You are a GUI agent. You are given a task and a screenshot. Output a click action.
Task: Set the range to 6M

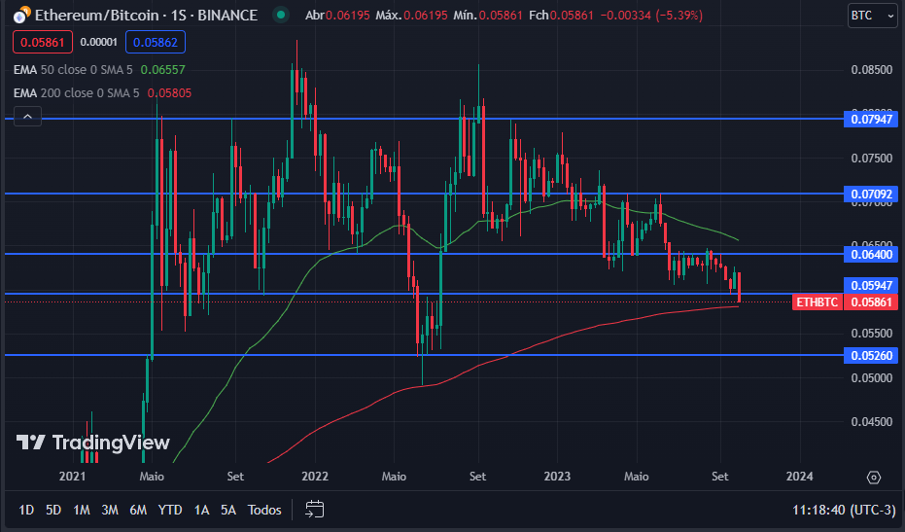[138, 510]
